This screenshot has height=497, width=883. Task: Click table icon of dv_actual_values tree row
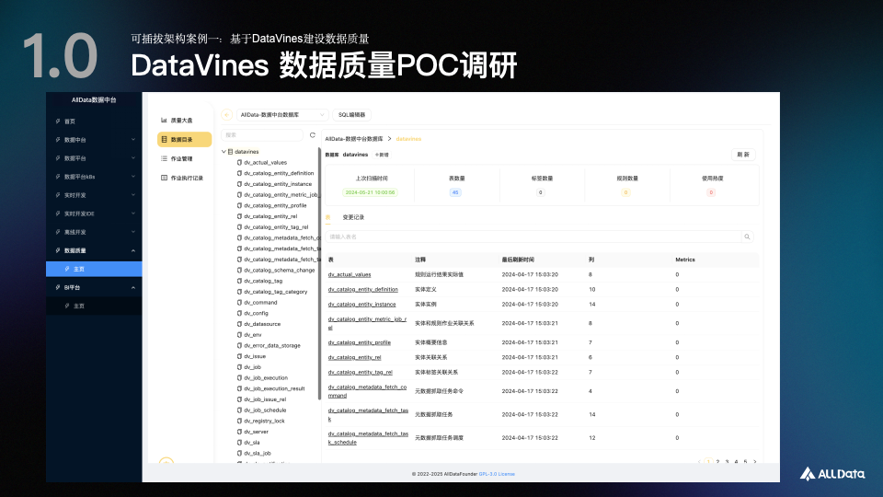click(x=239, y=162)
